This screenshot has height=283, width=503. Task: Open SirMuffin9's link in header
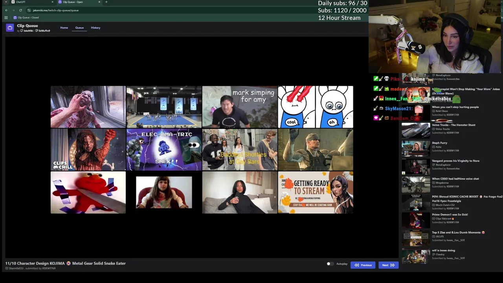[43, 31]
